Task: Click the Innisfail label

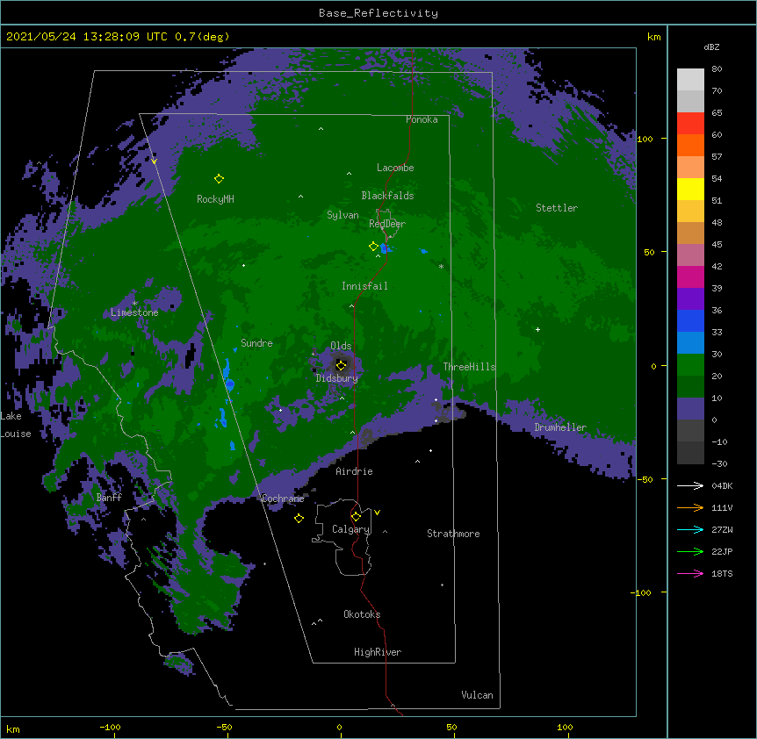Action: (364, 286)
